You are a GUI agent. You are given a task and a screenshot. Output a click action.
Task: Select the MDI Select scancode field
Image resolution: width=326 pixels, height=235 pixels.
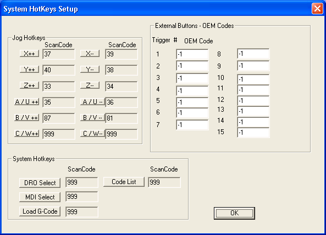click(82, 197)
